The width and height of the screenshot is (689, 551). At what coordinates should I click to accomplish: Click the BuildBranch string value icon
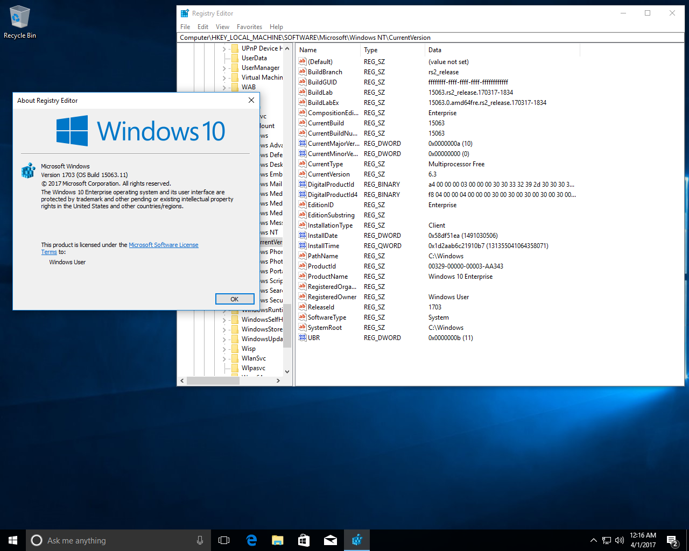click(x=303, y=72)
